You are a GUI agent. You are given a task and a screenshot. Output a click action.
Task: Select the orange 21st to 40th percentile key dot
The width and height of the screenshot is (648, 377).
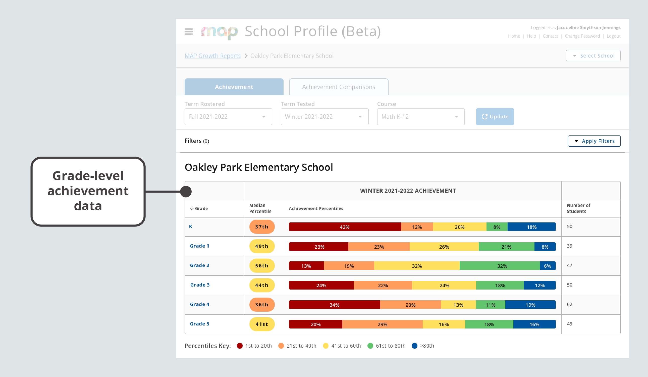click(x=281, y=346)
